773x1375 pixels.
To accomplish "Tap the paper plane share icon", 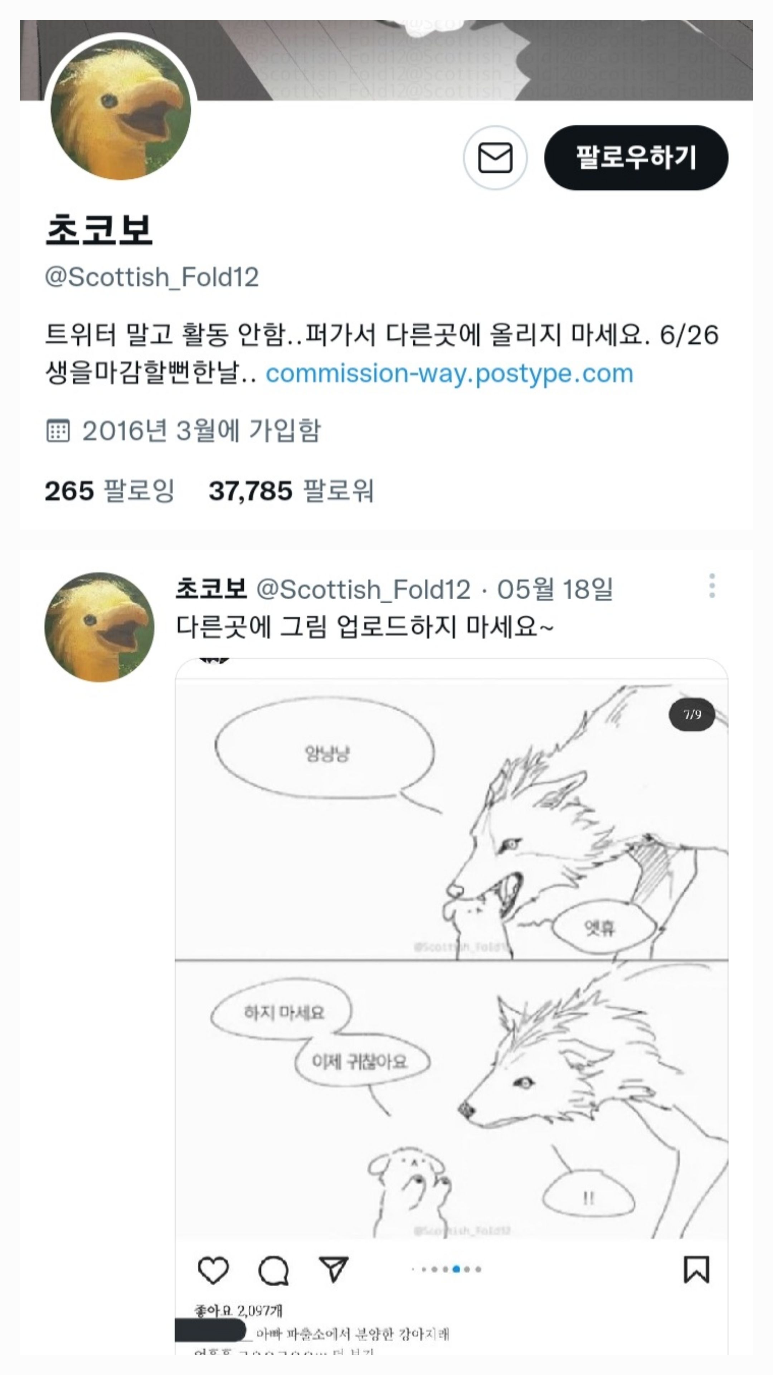I will [x=334, y=1269].
